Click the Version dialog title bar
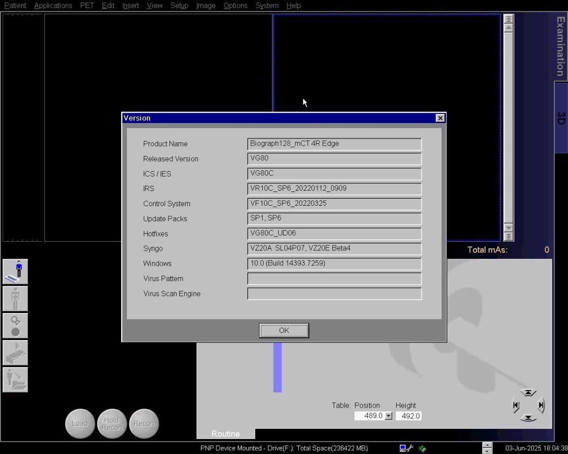 [284, 118]
